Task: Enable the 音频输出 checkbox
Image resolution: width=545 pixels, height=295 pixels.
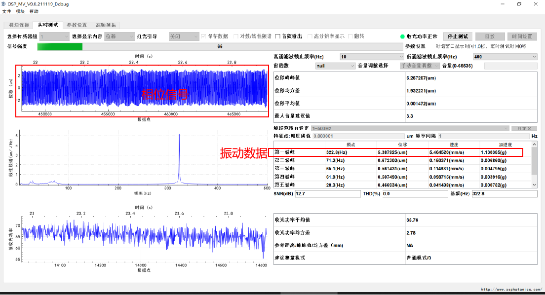Action: (277, 37)
